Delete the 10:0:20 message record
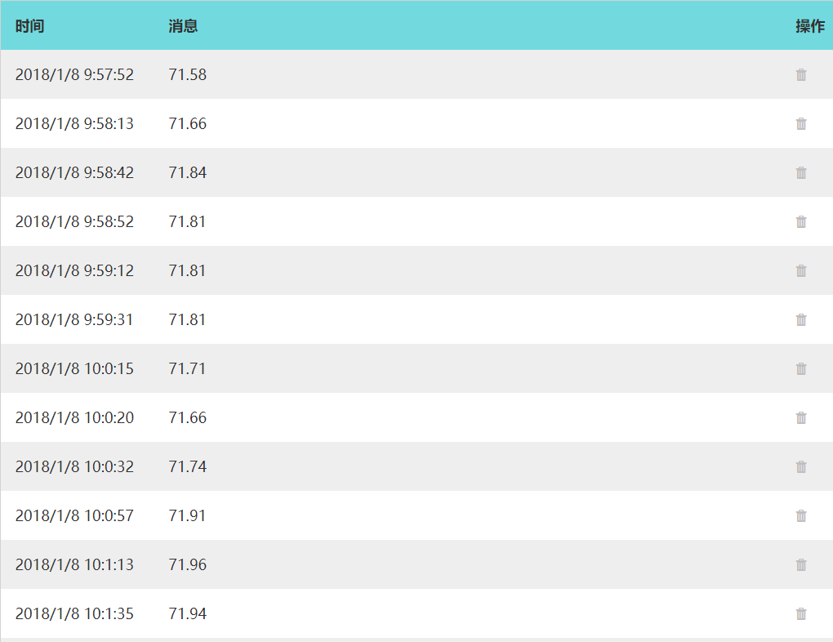 click(801, 417)
